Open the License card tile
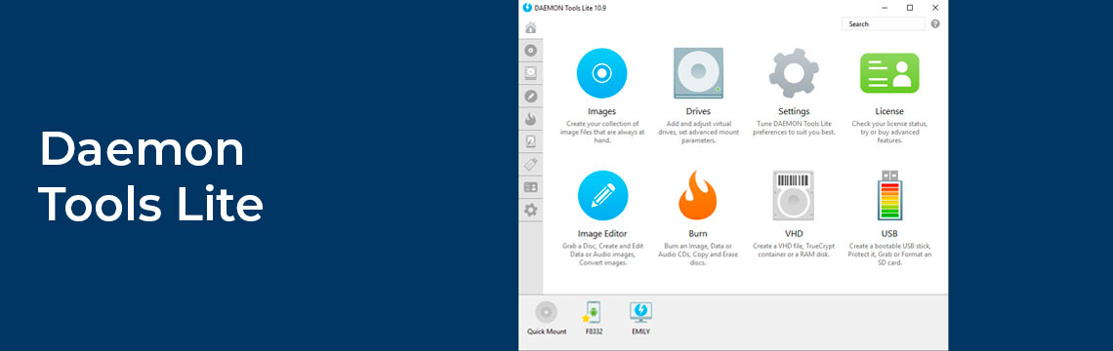Image resolution: width=1113 pixels, height=351 pixels. tap(889, 73)
